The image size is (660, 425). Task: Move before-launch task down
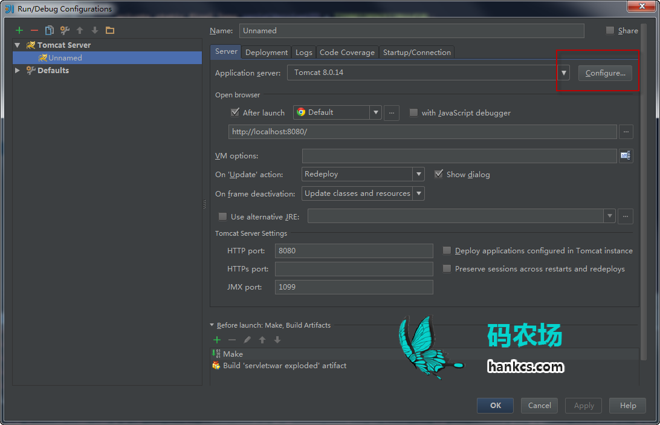277,340
